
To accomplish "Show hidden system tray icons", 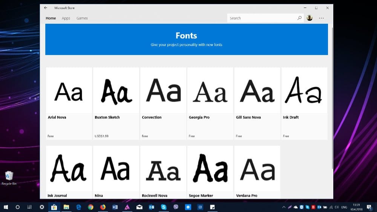I will [284, 207].
